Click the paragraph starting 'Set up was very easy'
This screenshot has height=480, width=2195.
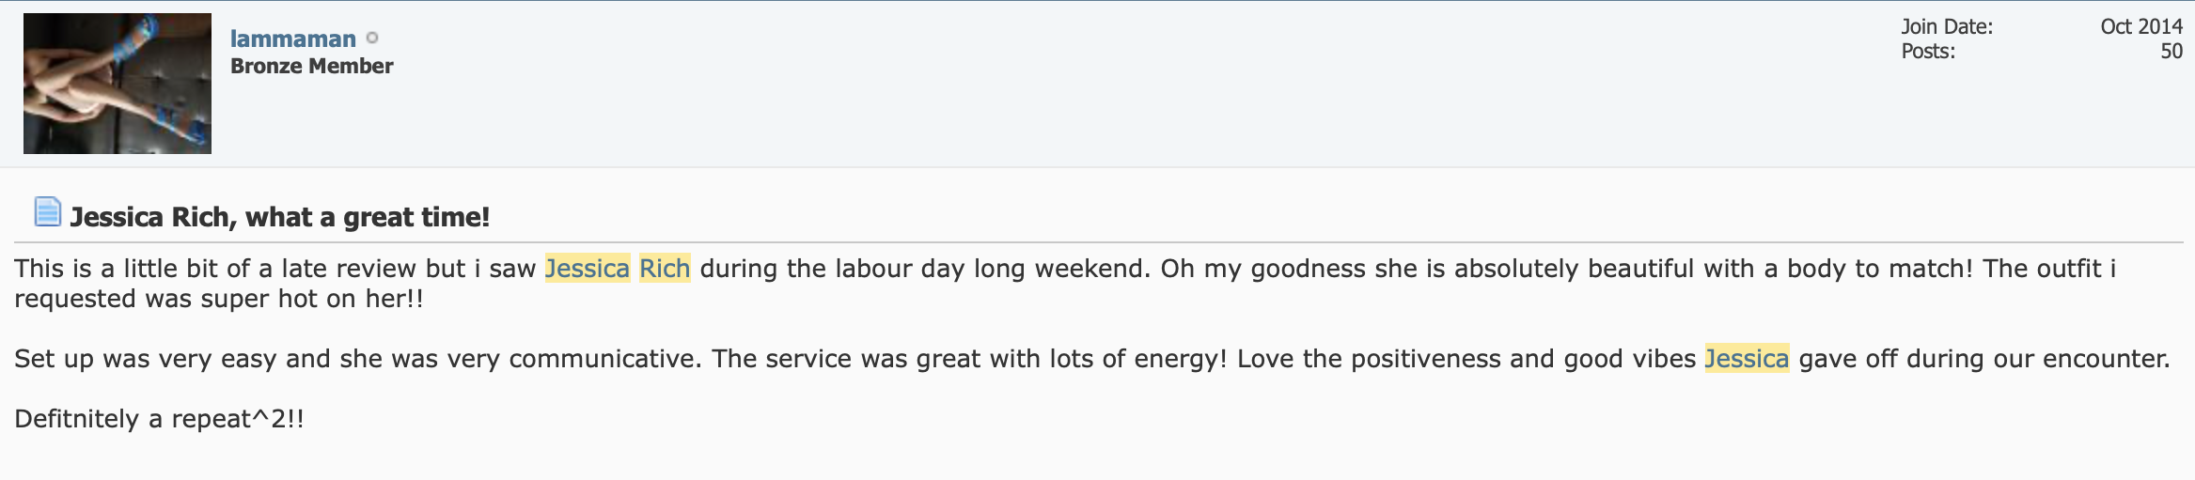(1092, 359)
